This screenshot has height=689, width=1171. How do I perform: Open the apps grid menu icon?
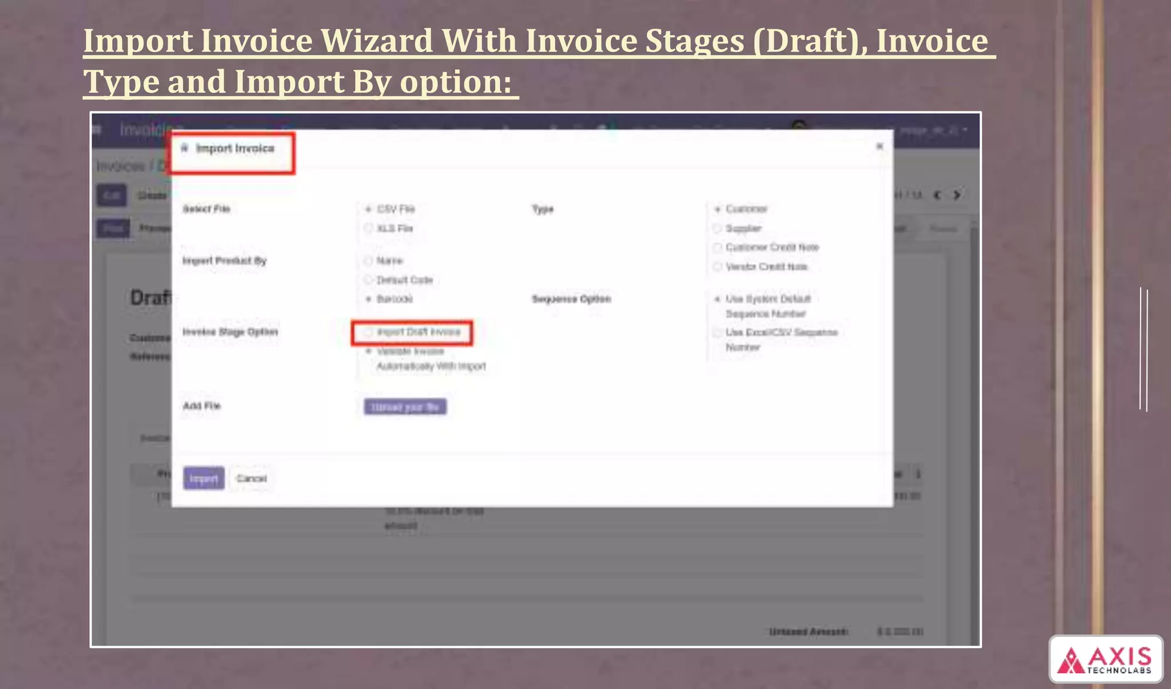[x=97, y=130]
